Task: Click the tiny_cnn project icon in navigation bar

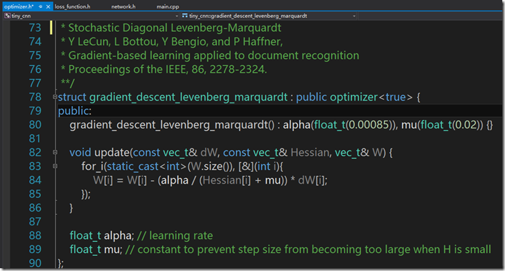Action: pyautogui.click(x=7, y=15)
